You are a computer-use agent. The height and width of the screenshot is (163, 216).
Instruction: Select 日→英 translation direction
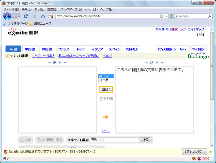[x=106, y=80]
